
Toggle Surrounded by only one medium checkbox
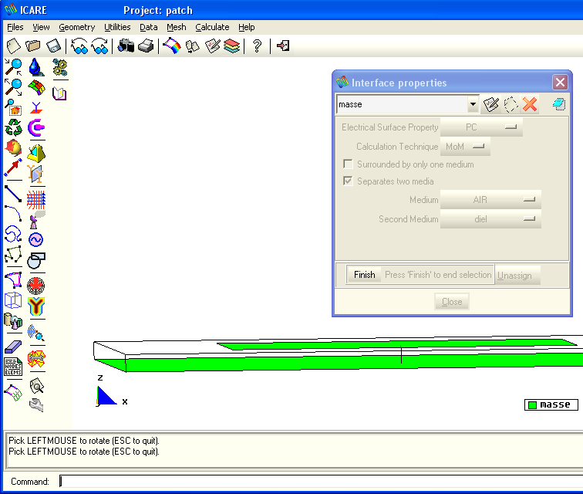[x=348, y=164]
